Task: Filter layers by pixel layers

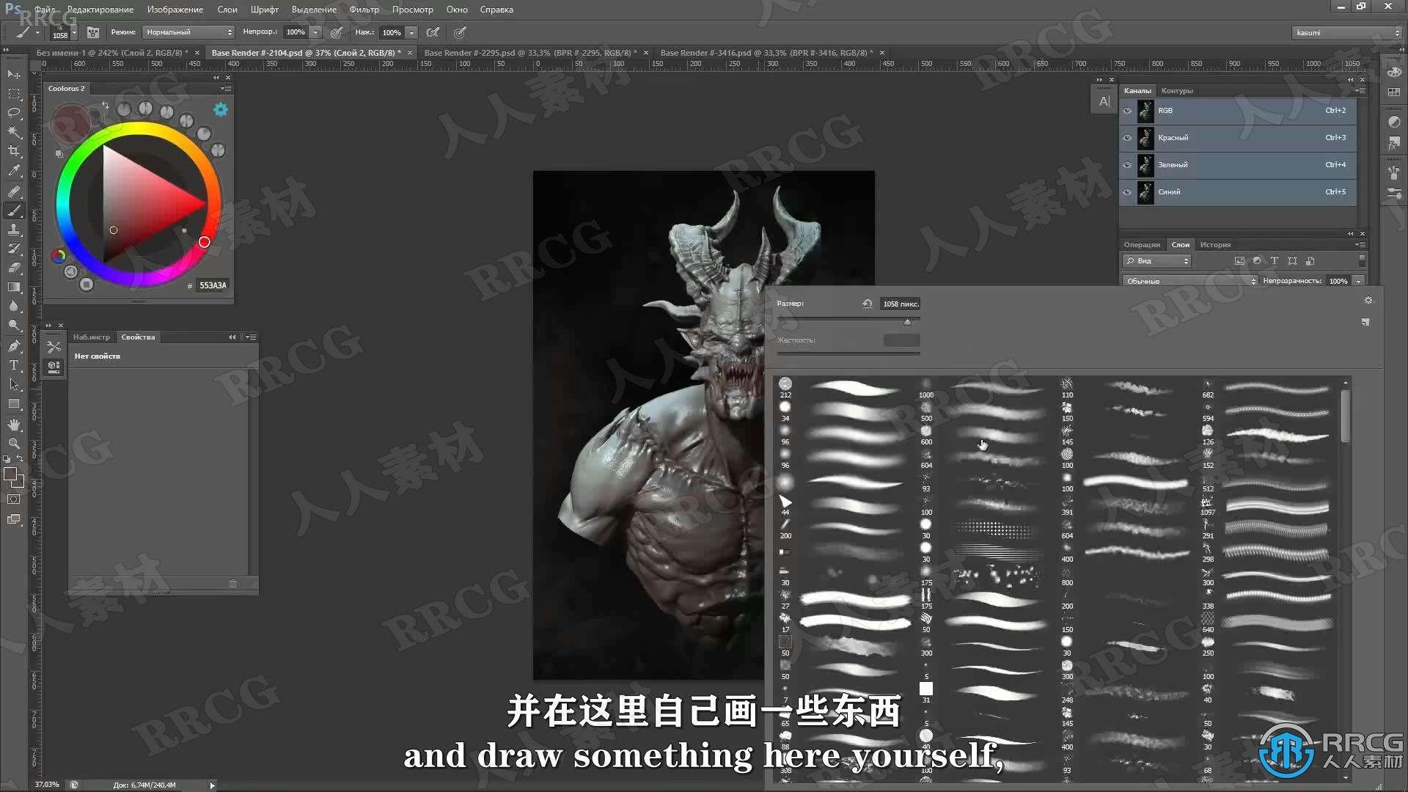Action: pos(1239,261)
